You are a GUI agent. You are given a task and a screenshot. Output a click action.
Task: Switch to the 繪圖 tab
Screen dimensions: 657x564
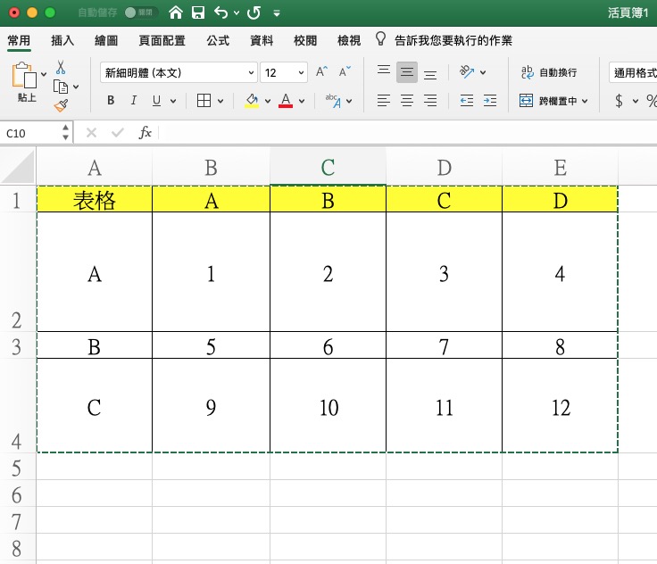[106, 41]
